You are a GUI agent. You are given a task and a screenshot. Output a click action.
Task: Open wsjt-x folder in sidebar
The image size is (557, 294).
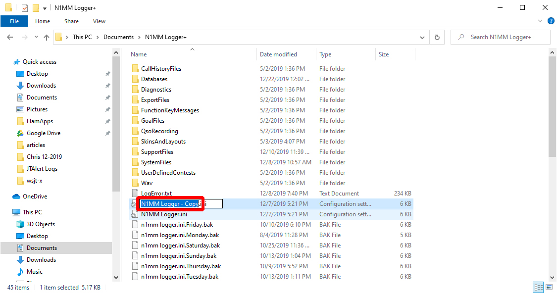pyautogui.click(x=35, y=181)
